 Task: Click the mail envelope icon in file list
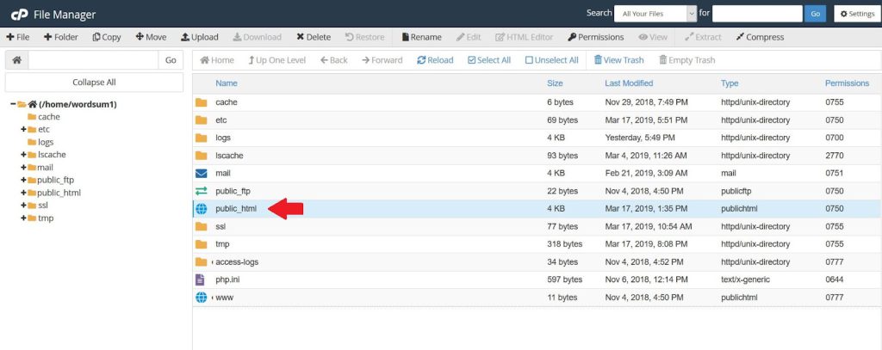tap(201, 173)
